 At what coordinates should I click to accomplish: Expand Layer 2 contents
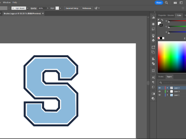[167, 88]
